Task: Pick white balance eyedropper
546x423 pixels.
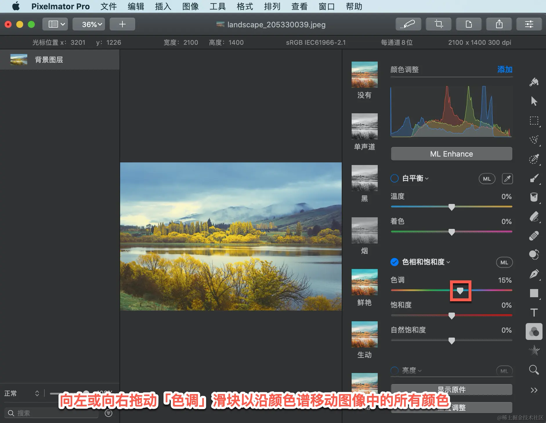Action: point(507,179)
